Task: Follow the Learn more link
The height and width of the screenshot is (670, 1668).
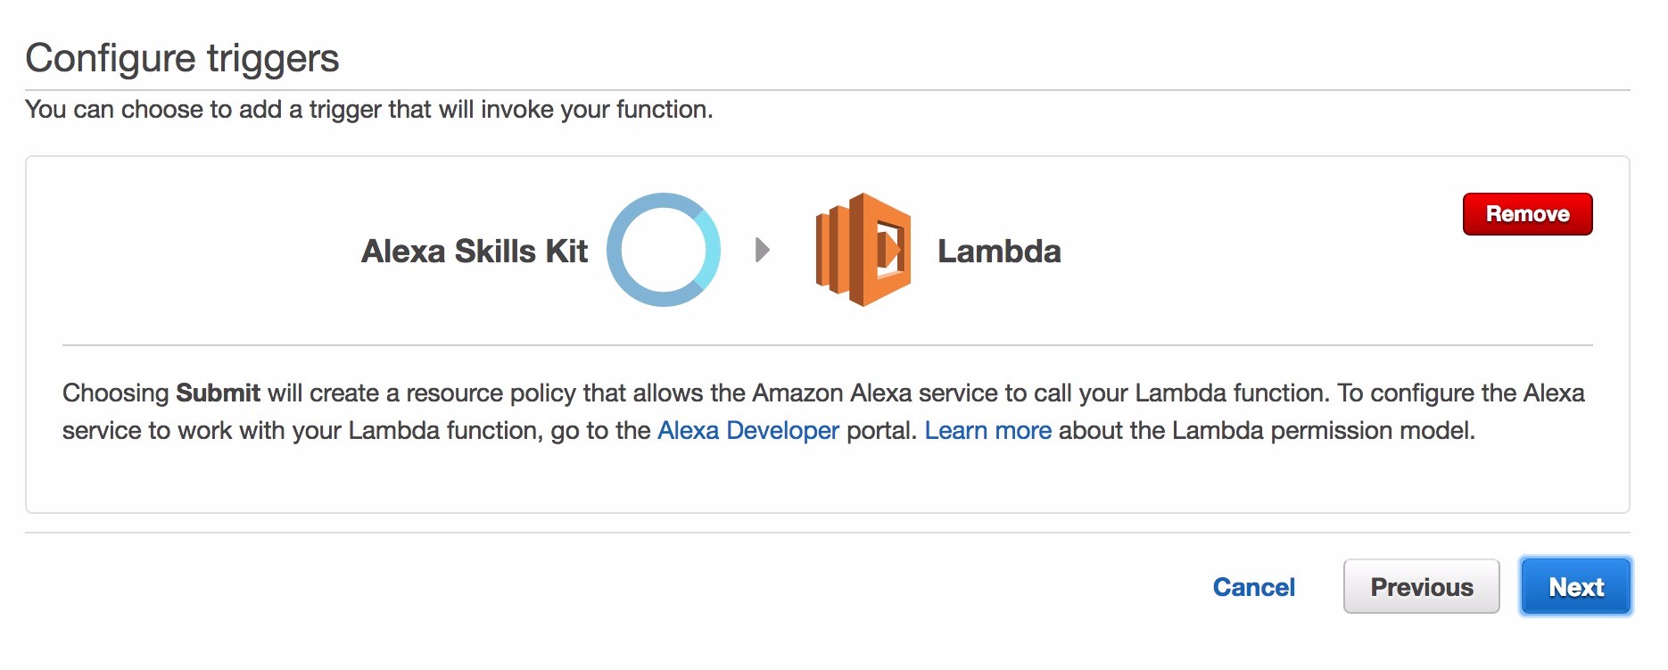Action: pyautogui.click(x=987, y=431)
